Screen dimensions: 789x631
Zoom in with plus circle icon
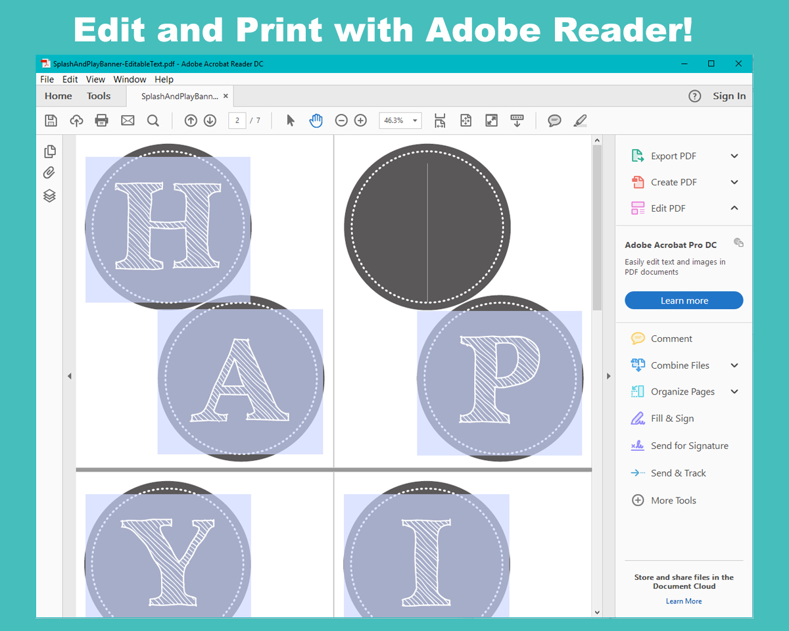point(360,120)
